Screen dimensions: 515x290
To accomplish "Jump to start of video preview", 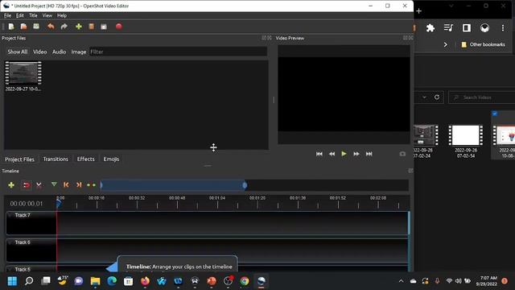I will point(319,154).
